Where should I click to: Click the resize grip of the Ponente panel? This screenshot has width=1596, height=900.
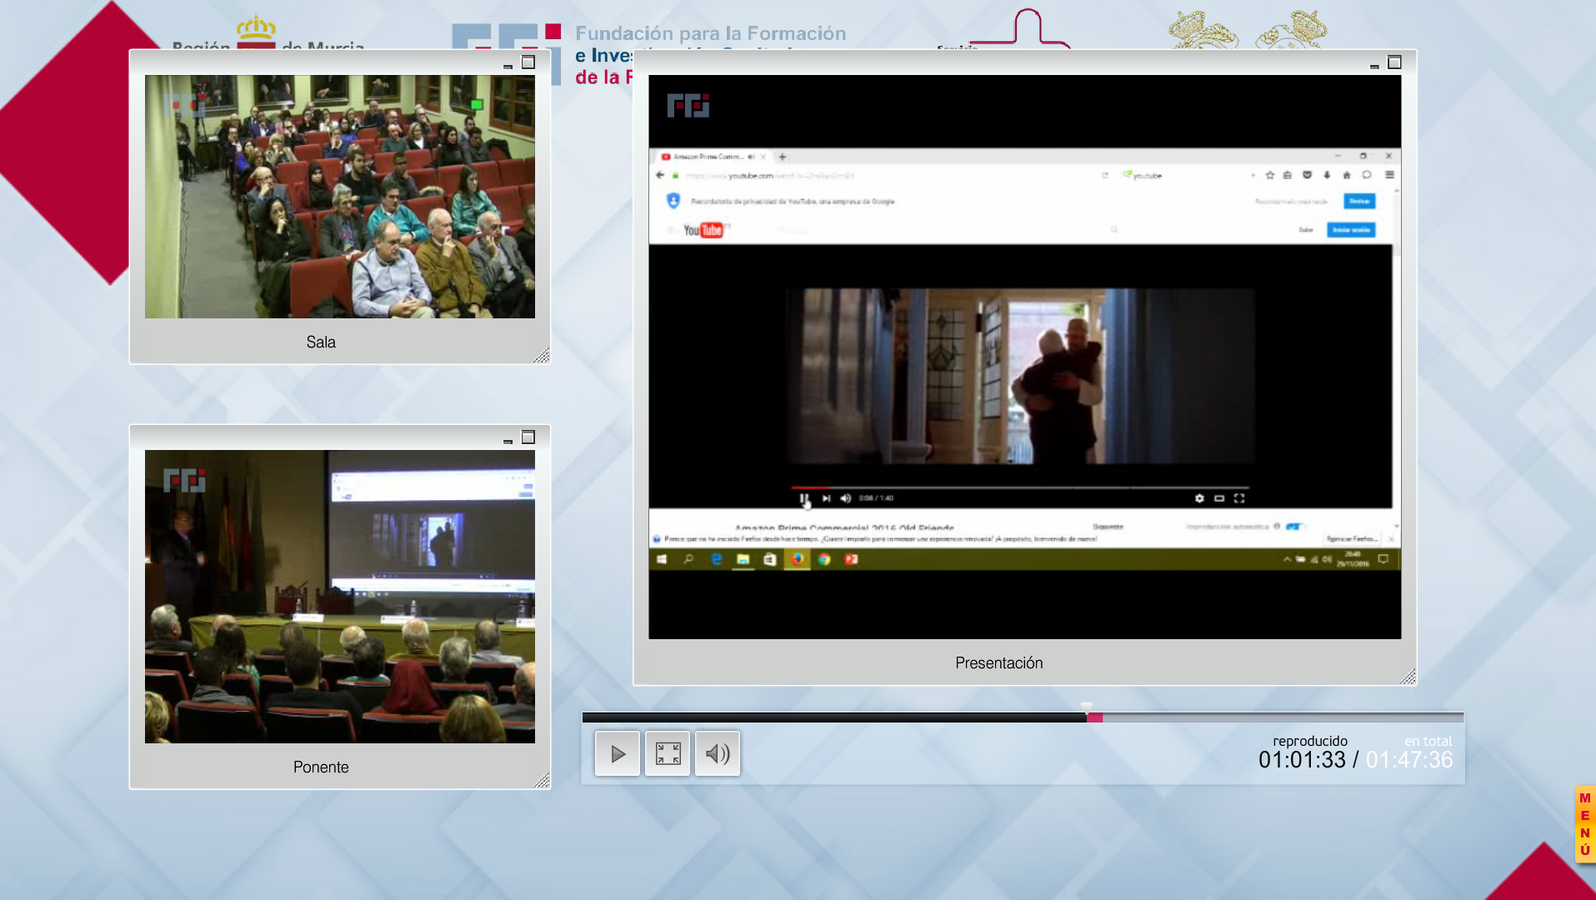542,781
